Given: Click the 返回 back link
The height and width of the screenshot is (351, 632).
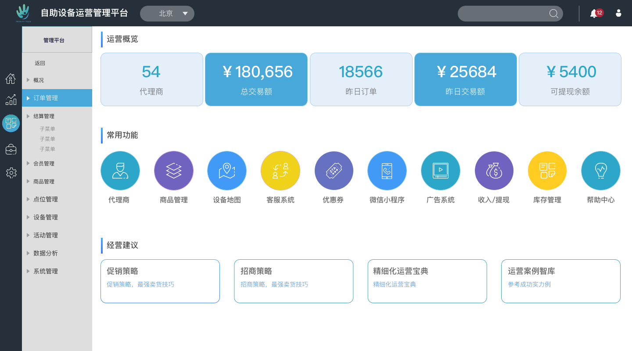Looking at the screenshot, I should coord(40,63).
